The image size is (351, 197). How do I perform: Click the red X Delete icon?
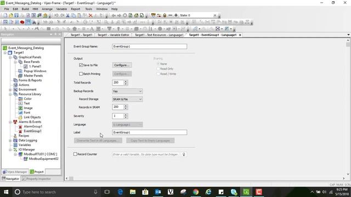click(x=90, y=15)
